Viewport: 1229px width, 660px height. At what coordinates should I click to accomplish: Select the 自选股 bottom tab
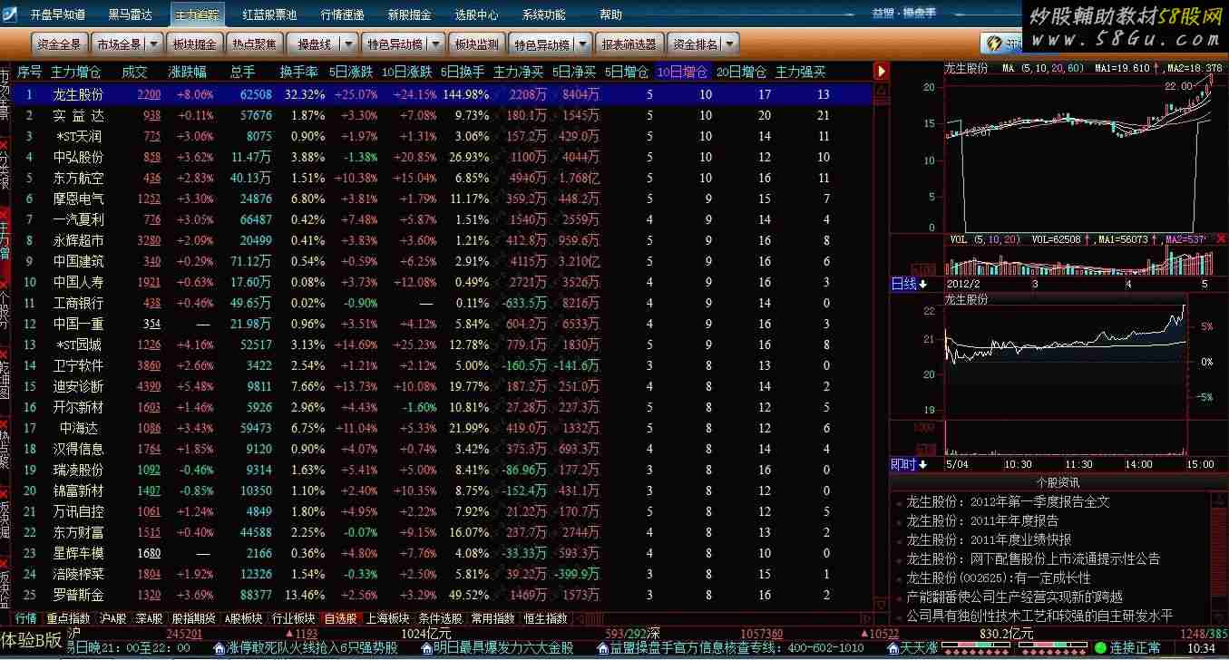341,618
